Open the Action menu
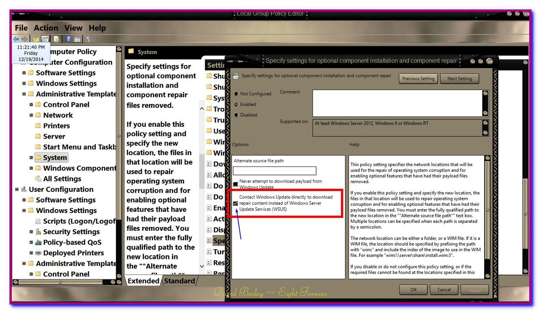The image size is (541, 314). click(46, 28)
